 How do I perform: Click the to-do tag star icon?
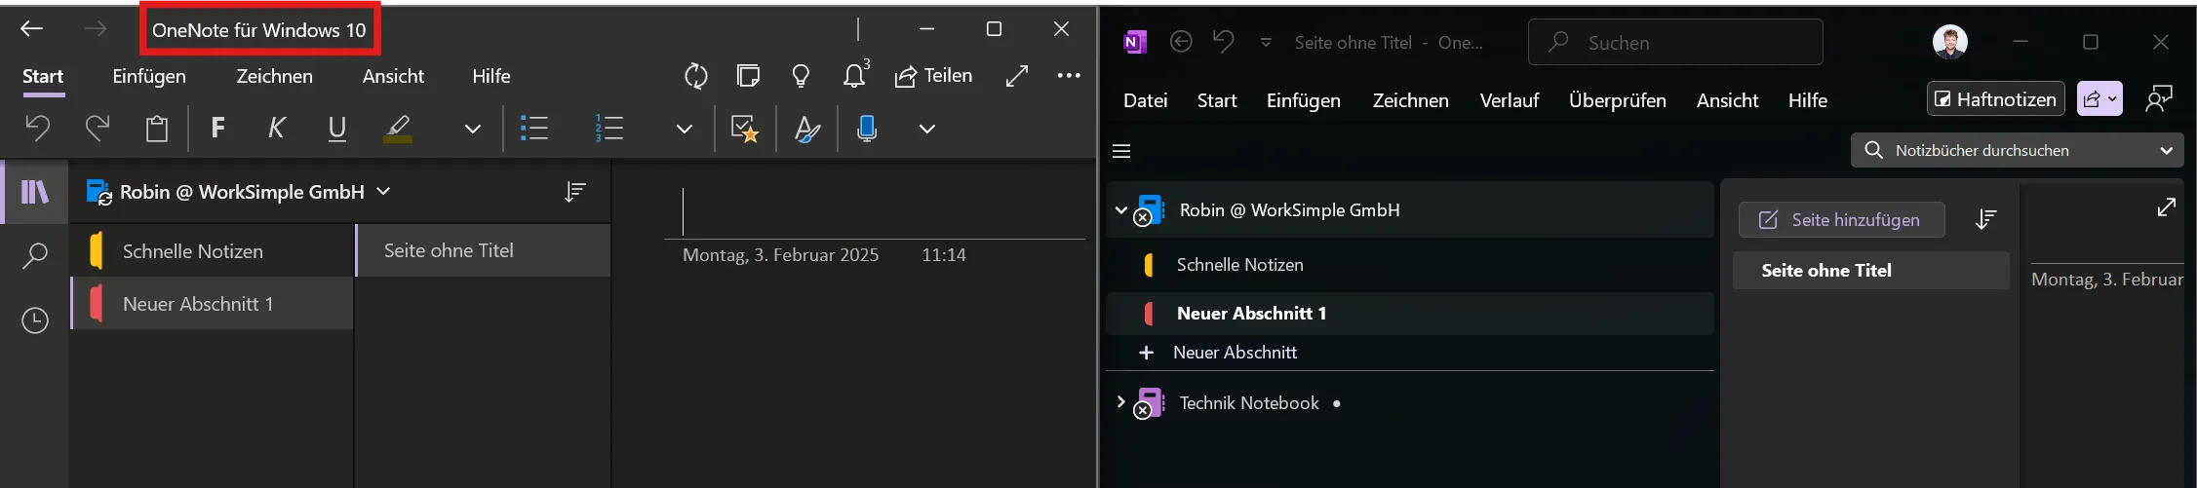click(745, 129)
